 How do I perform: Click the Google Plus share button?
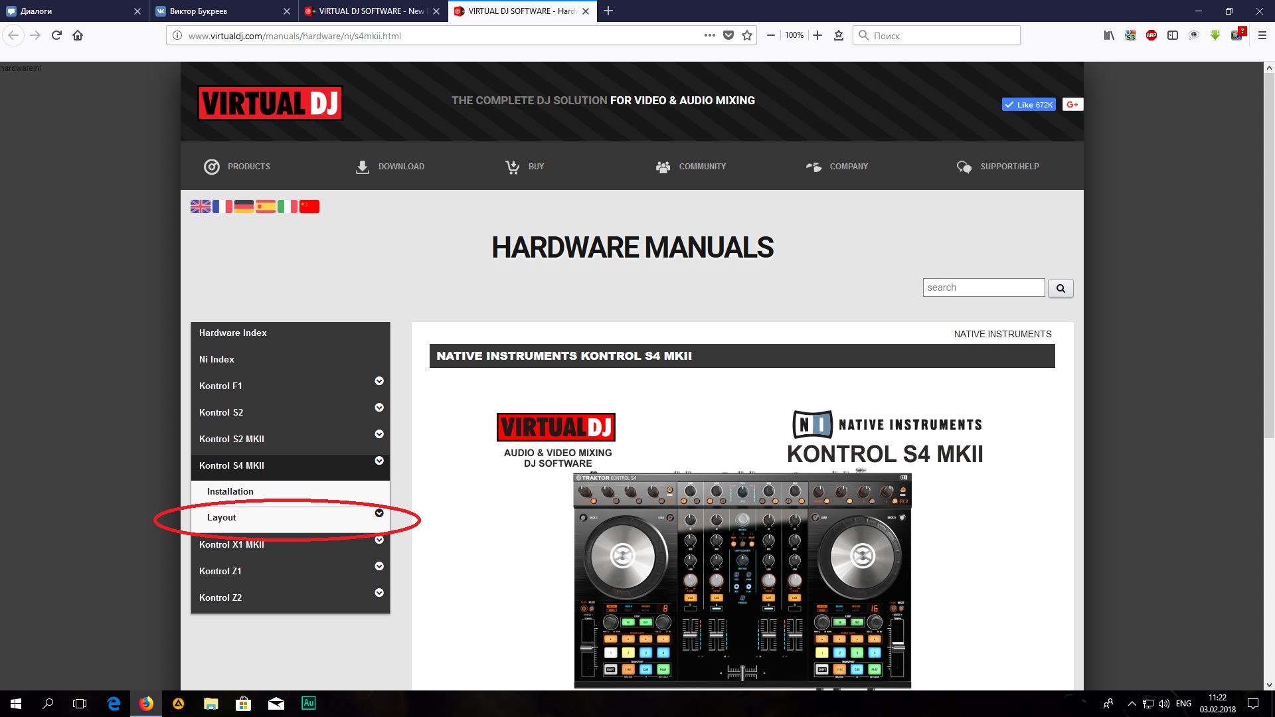(1072, 104)
